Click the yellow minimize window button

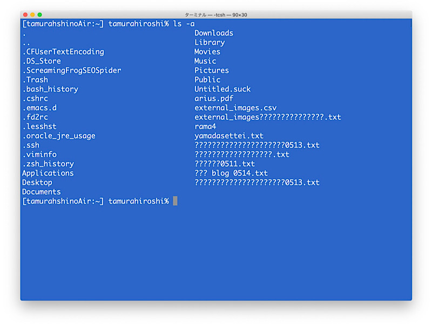tap(32, 15)
